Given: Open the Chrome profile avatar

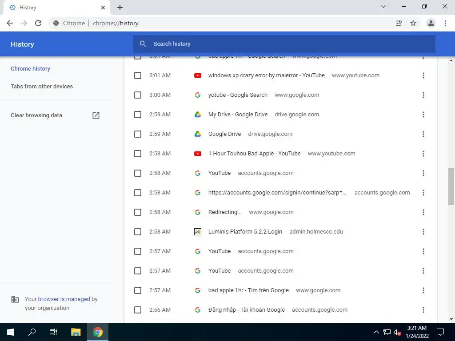Looking at the screenshot, I should tap(431, 23).
